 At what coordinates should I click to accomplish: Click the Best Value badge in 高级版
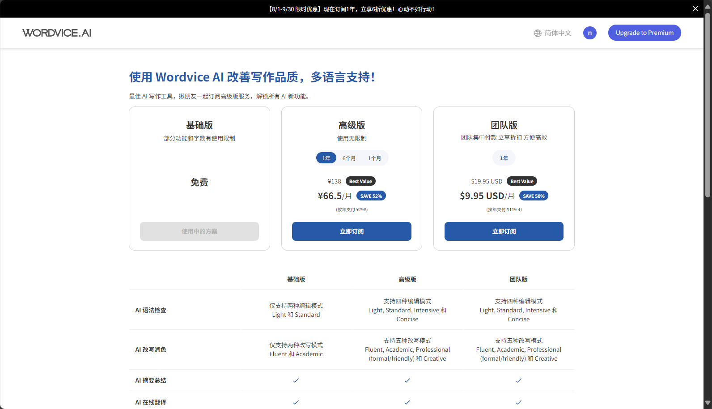coord(360,181)
